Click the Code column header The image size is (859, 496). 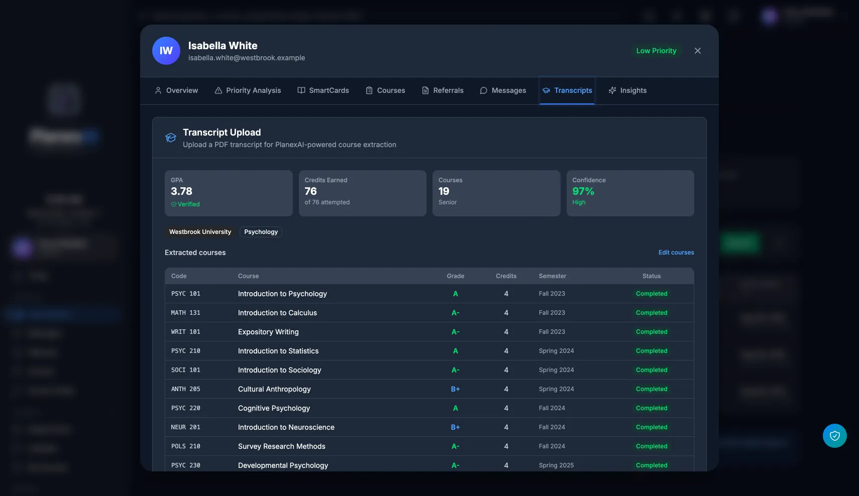click(x=179, y=276)
